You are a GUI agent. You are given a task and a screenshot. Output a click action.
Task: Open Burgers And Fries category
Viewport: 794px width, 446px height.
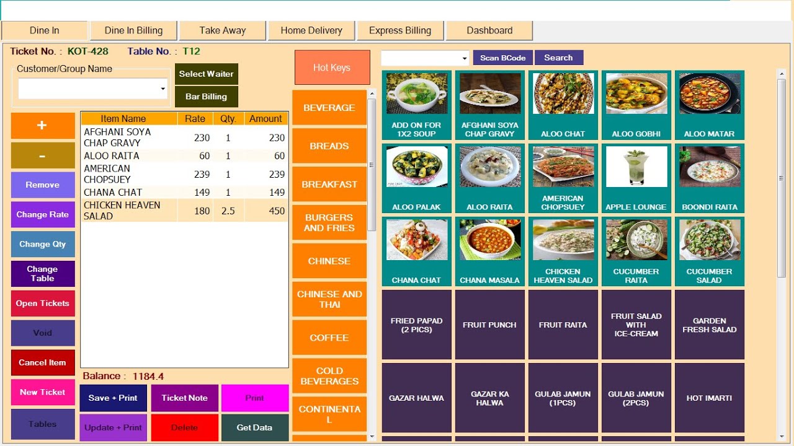[329, 223]
